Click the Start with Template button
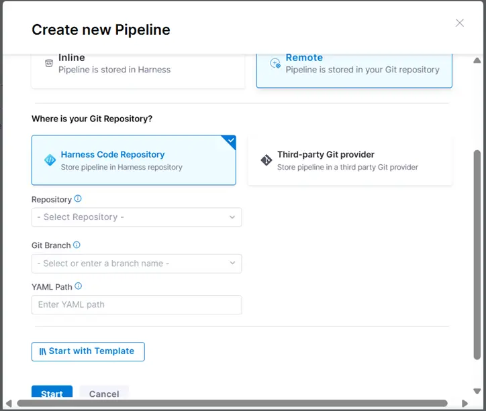The width and height of the screenshot is (486, 411). point(88,351)
